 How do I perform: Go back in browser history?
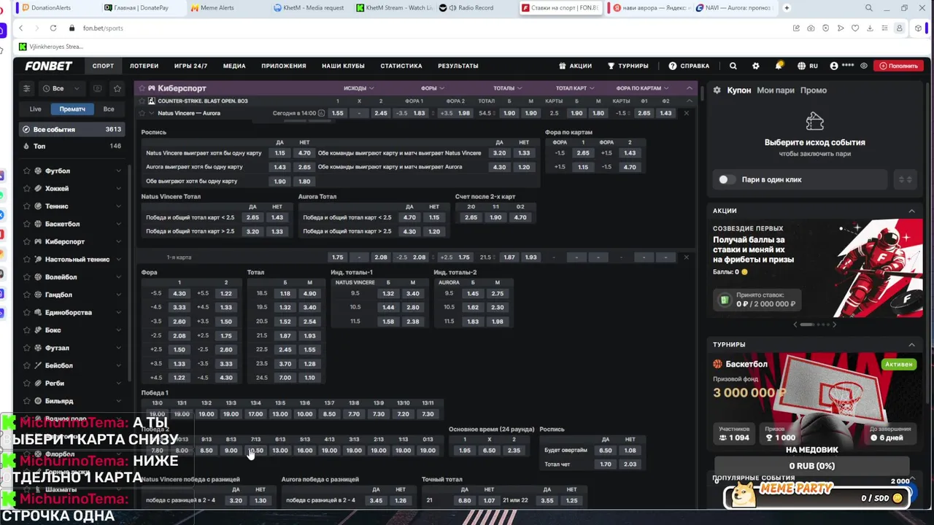(x=20, y=28)
